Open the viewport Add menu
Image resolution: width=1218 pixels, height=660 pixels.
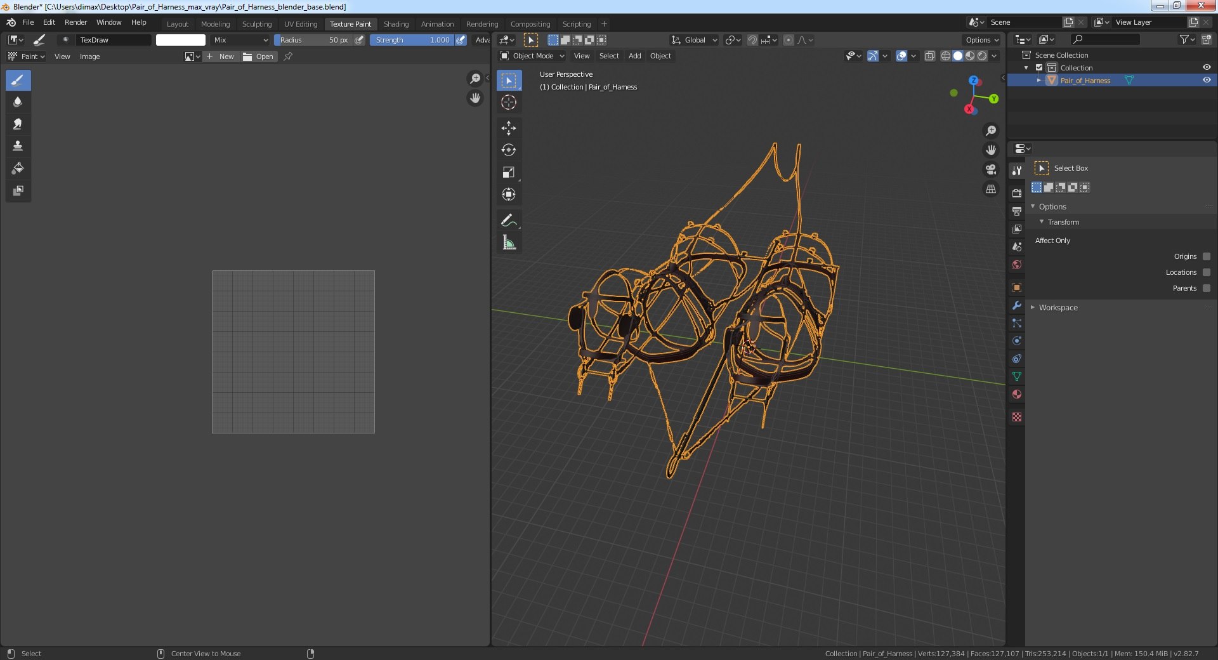click(634, 56)
